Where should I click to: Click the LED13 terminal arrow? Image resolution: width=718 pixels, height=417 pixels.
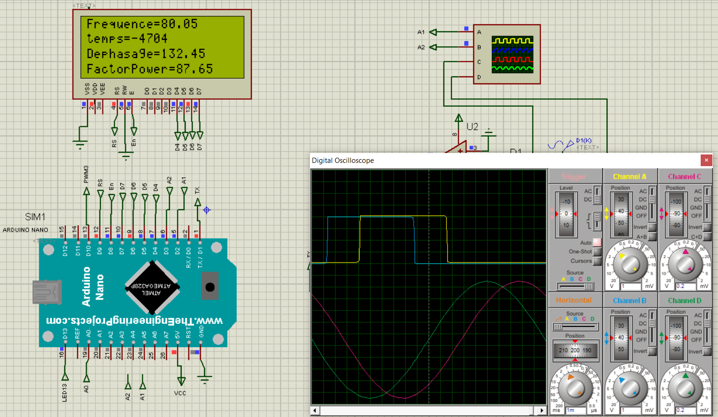[x=65, y=377]
